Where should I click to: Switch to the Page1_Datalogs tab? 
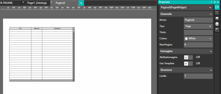[x=37, y=3]
